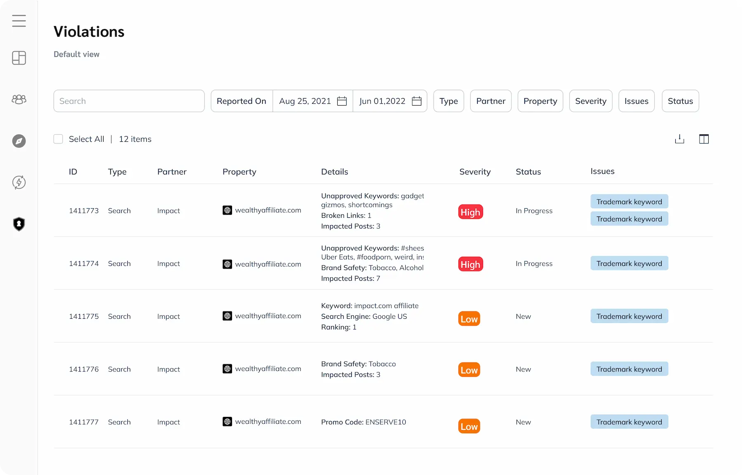
Task: Click the compass discover icon in sidebar
Action: pos(19,141)
